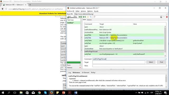The height and width of the screenshot is (95, 169).
Task: Select the verifyTitle command row
Action: point(124,38)
